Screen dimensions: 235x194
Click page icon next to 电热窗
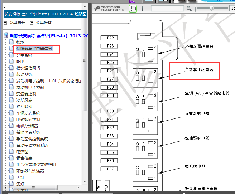click(x=11, y=151)
